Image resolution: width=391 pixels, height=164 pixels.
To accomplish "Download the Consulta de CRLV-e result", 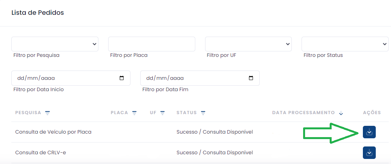I will point(369,153).
